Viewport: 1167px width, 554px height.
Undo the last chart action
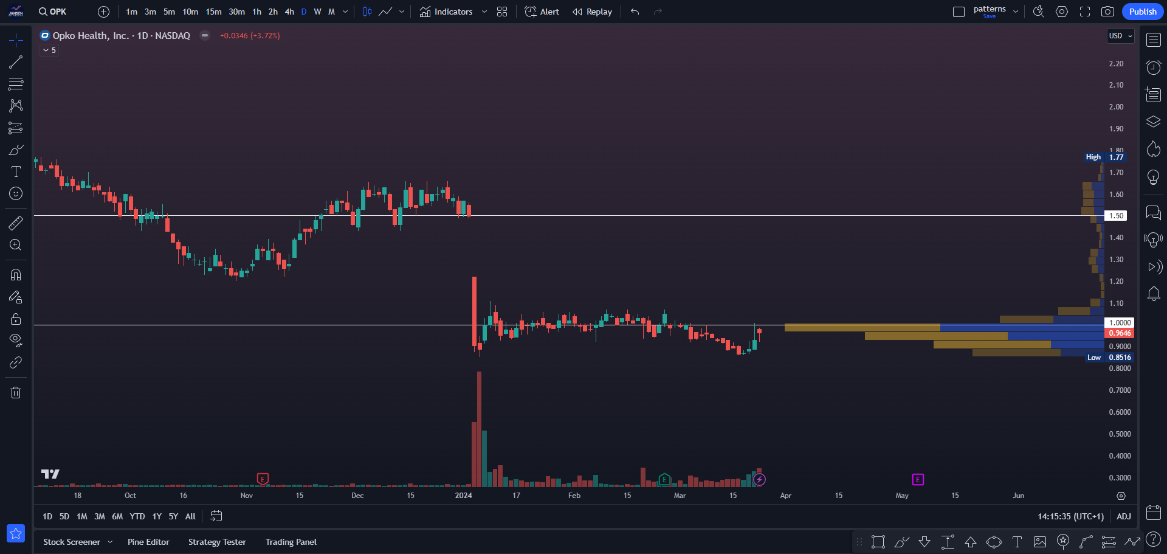[x=635, y=12]
